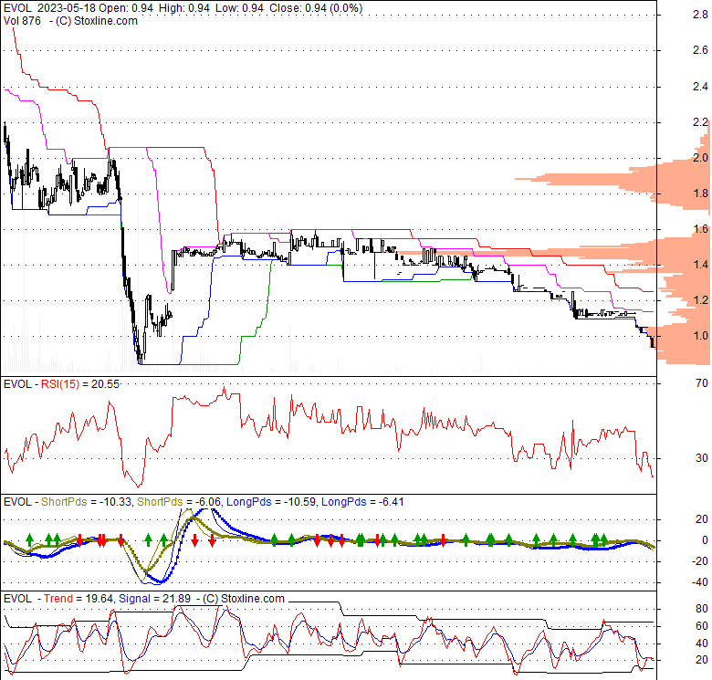Click the leftmost green up arrow in ShortPds panel
The image size is (712, 680).
point(29,539)
